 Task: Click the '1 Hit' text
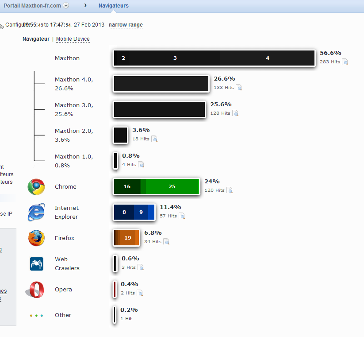click(x=126, y=319)
